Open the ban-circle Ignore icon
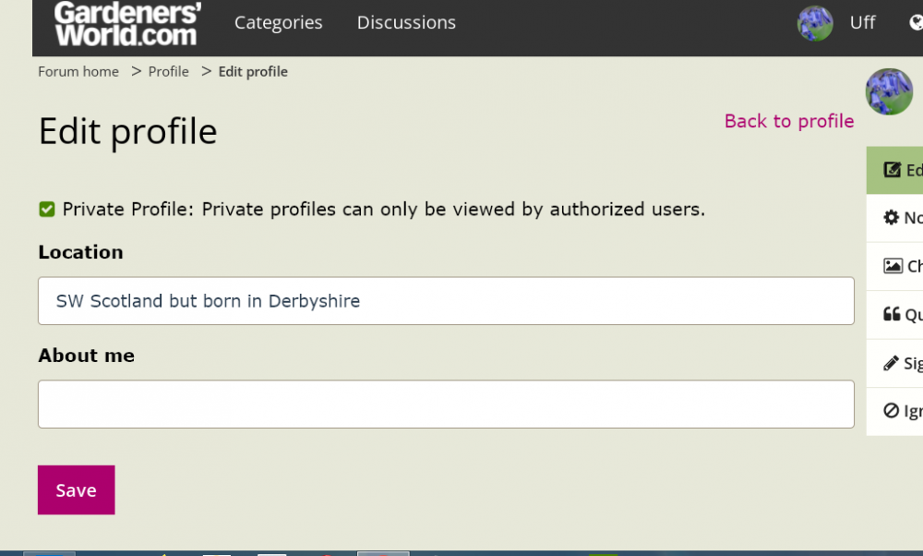Viewport: 923px width, 556px height. tap(891, 411)
